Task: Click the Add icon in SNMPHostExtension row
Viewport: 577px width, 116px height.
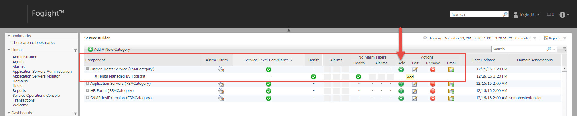Action: point(401,98)
